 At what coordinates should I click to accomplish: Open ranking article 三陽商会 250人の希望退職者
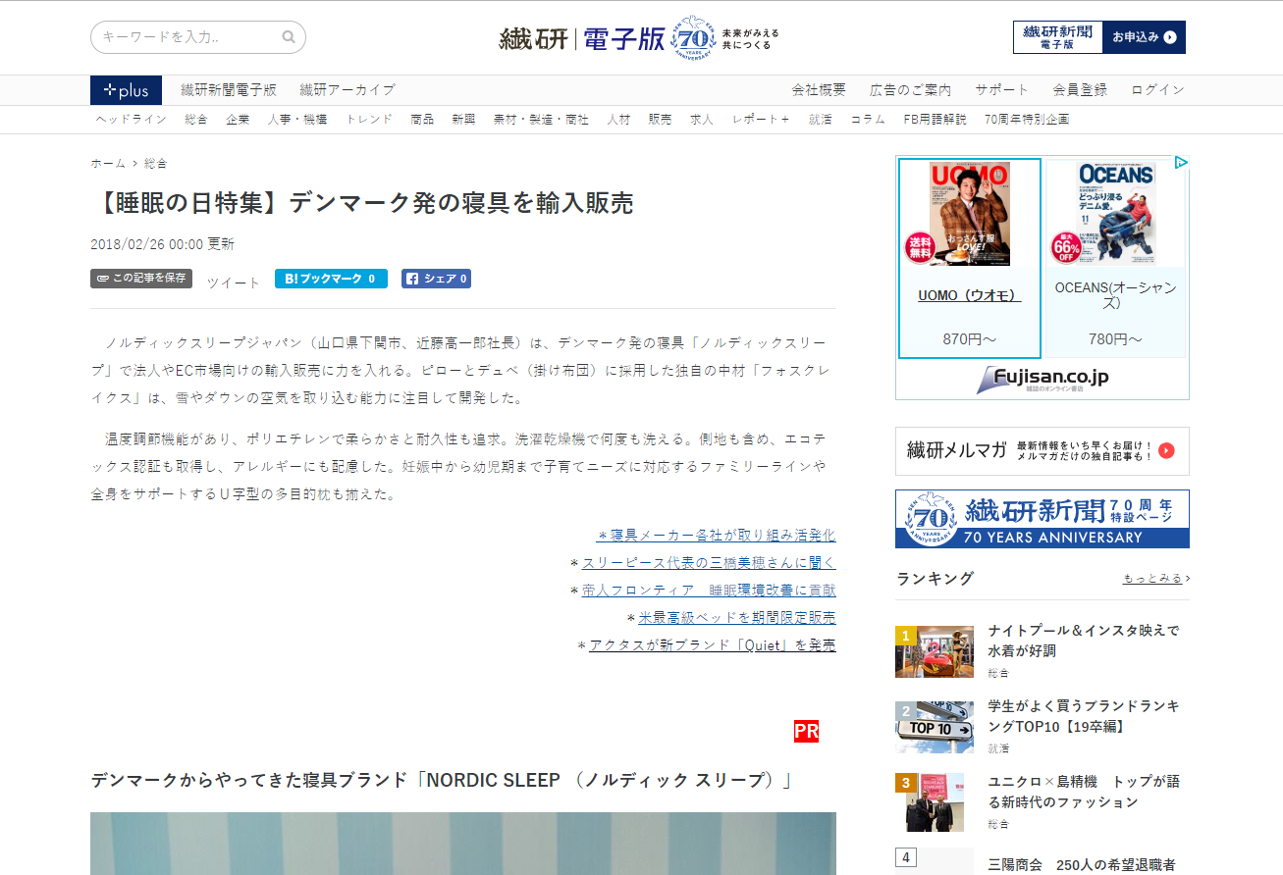click(1082, 864)
